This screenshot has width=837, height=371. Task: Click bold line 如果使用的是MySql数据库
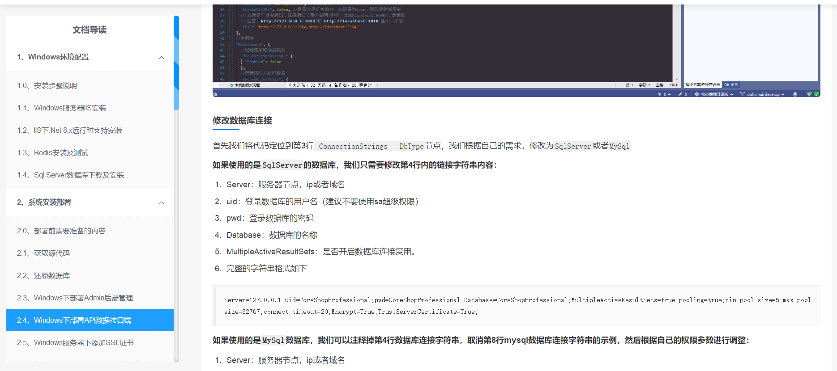(481, 340)
